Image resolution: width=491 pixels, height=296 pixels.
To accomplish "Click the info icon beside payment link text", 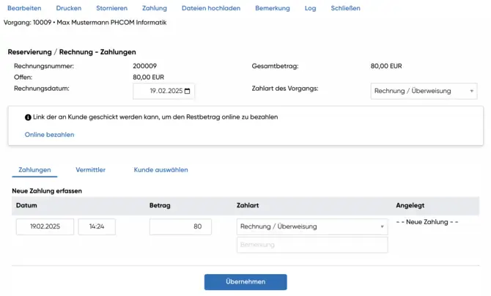I will click(28, 117).
